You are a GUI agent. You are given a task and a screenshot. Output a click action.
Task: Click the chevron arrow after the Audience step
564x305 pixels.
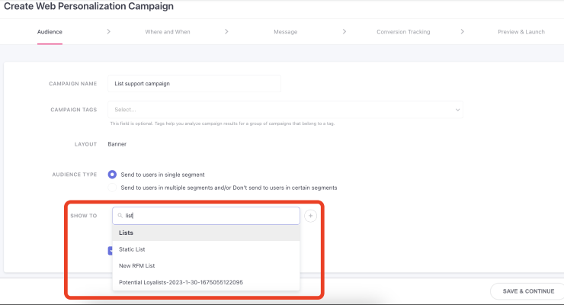pos(109,32)
